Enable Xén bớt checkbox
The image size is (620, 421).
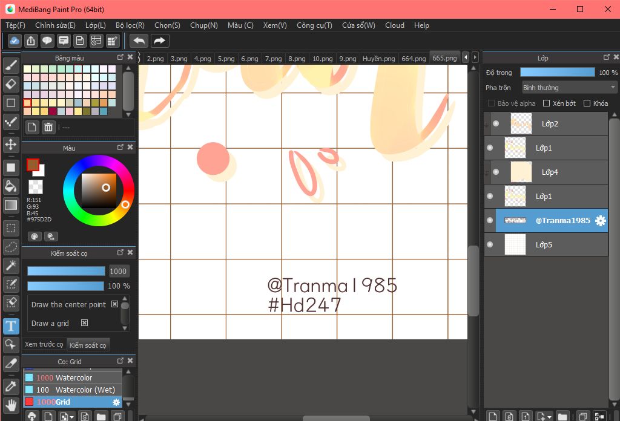point(547,103)
